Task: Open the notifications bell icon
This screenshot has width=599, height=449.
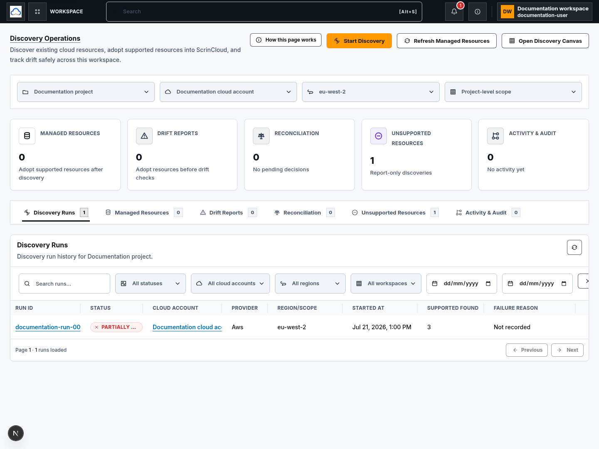Action: [454, 12]
